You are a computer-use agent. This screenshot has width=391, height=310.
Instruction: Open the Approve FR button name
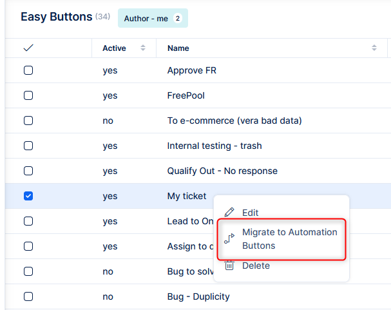tap(191, 70)
